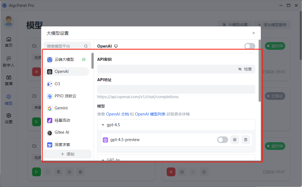Screen dimensions: 302x187
Task: Click the gpt-4.5-preview model name
Action: [x=125, y=140]
